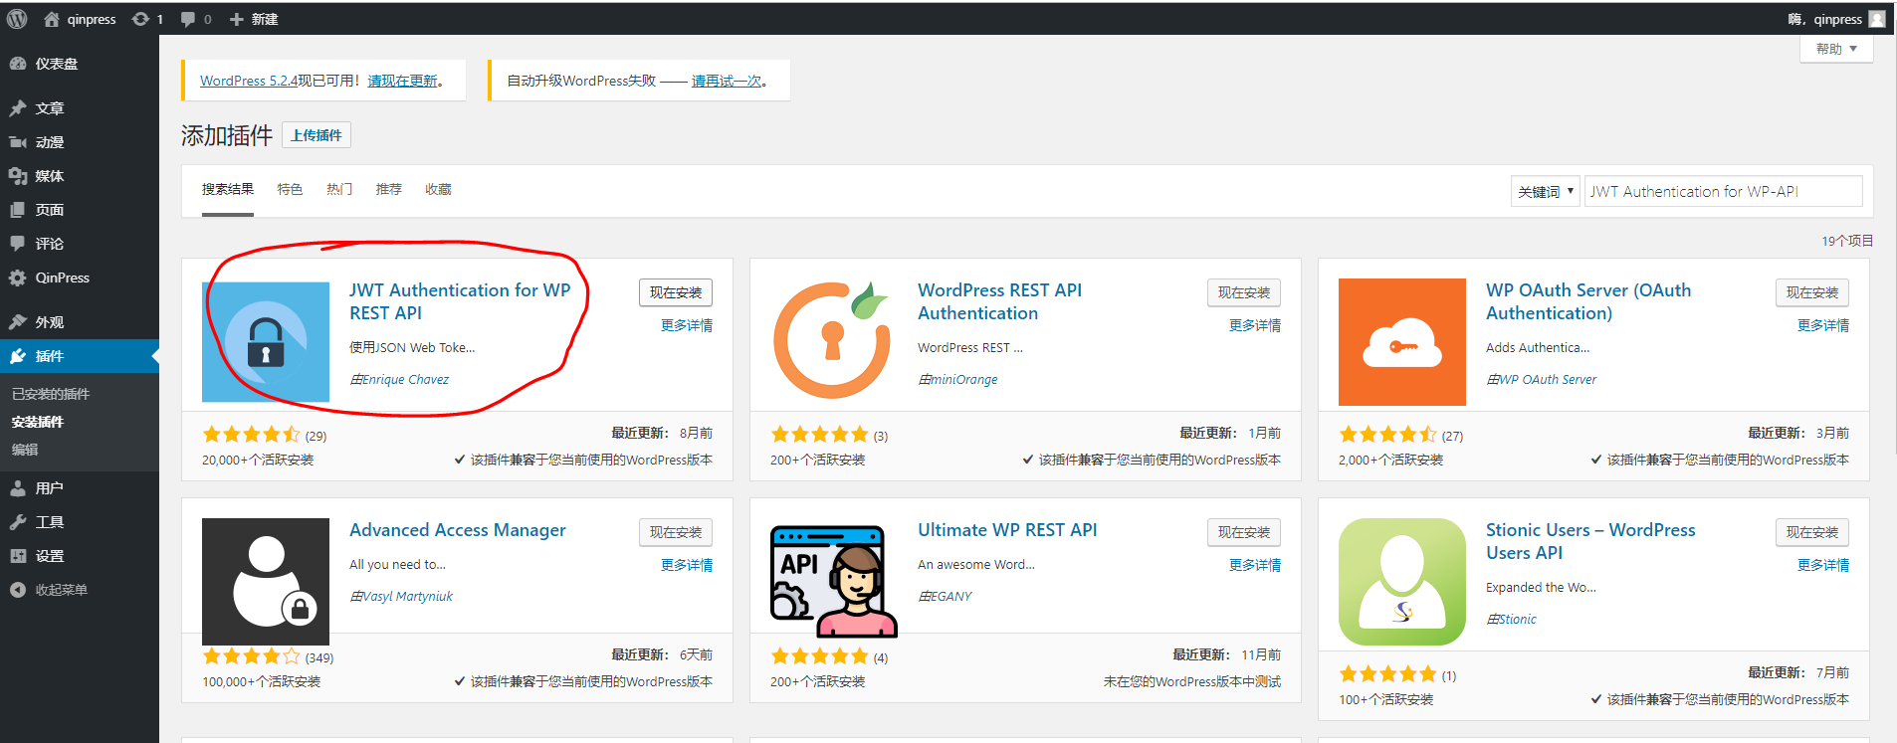Click the 工具 wrench icon in sidebar
The height and width of the screenshot is (743, 1897).
18,522
